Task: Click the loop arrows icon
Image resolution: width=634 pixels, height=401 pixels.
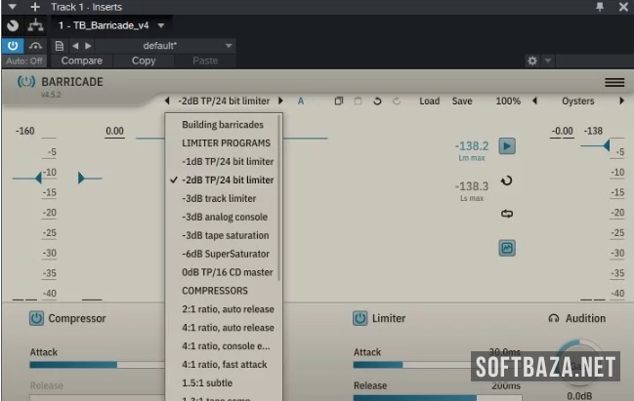Action: 507,215
